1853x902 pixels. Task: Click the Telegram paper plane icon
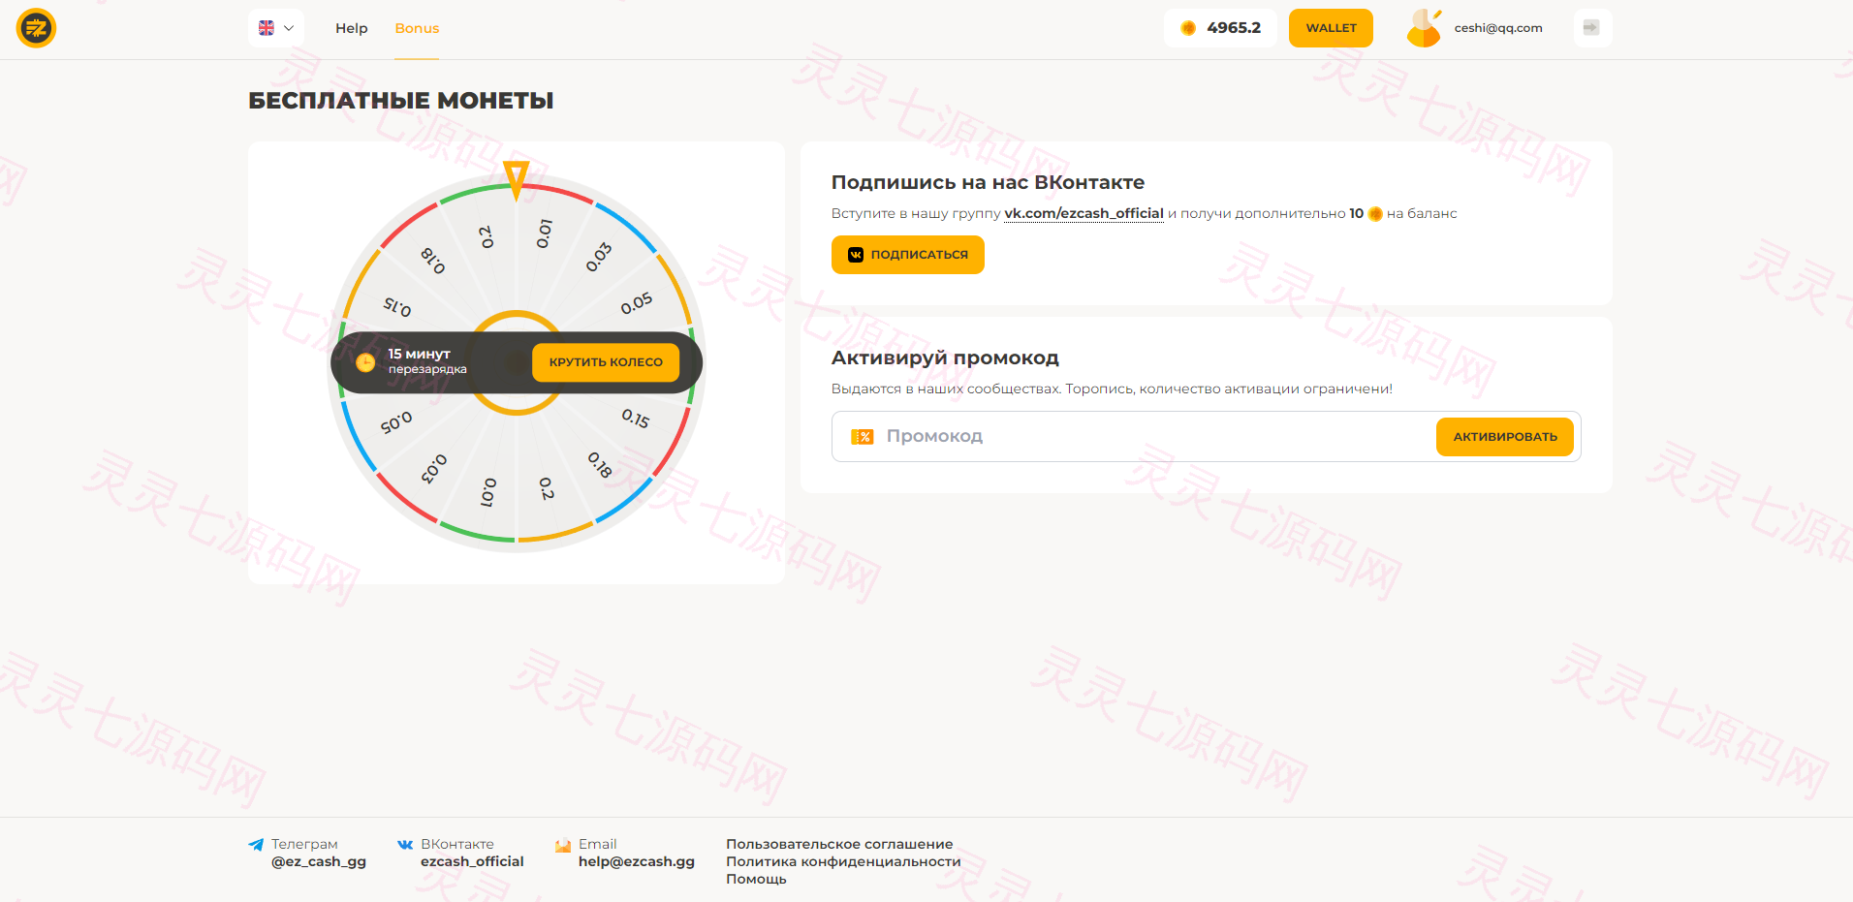tap(256, 845)
